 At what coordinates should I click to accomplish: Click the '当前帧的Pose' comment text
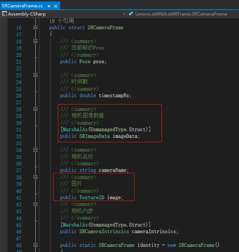pos(87,48)
